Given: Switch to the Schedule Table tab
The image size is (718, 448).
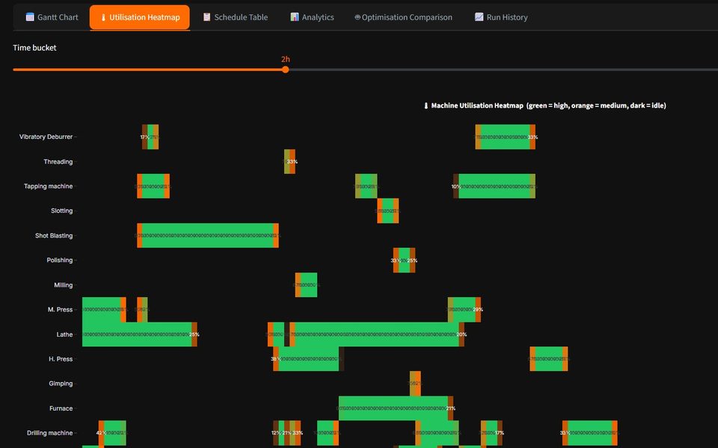Looking at the screenshot, I should [236, 17].
